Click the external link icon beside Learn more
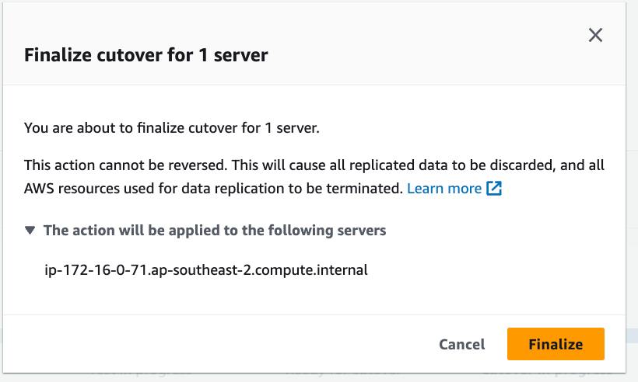 pos(494,189)
